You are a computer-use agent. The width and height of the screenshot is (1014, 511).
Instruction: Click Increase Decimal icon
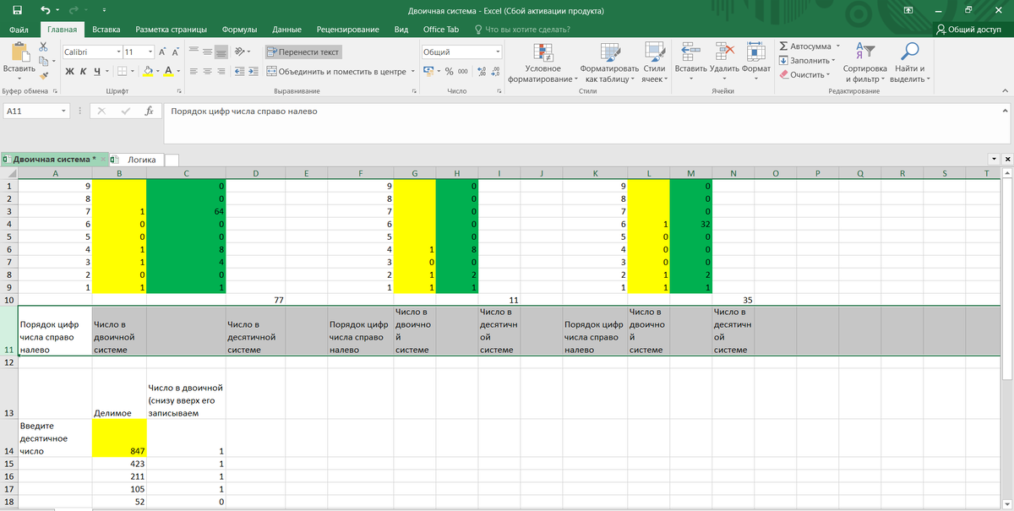(x=482, y=71)
